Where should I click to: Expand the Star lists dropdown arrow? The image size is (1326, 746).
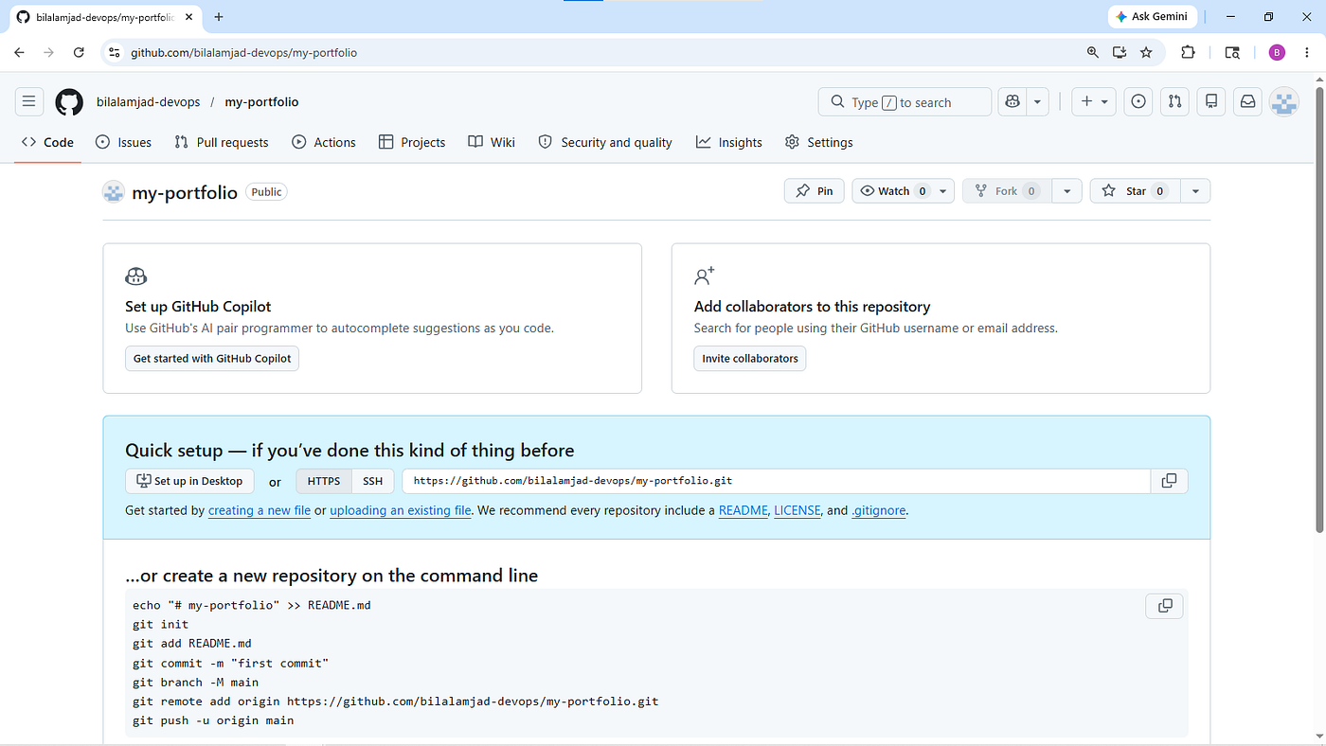[1195, 190]
